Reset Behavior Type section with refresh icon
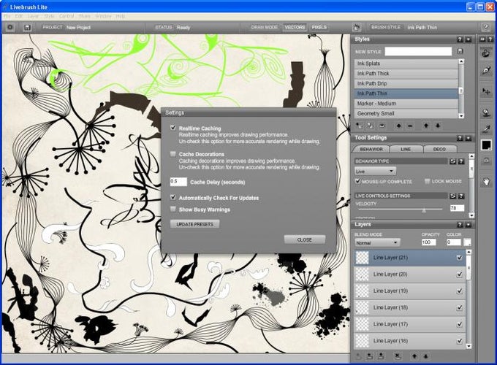 (x=452, y=161)
